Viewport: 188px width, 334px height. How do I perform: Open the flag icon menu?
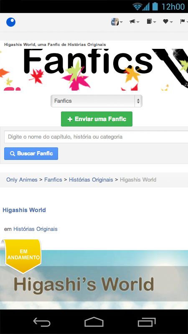click(x=184, y=22)
